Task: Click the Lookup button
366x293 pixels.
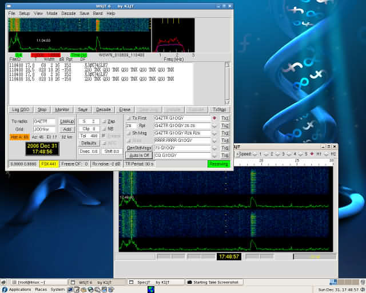Action: pos(67,121)
